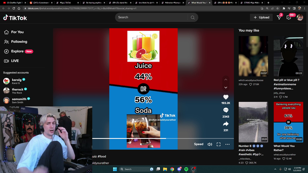308x173 pixels.
Task: Click the taskbar clock showing 2:19 PM
Action: (297, 169)
